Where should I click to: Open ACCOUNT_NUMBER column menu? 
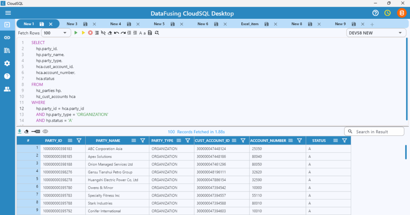point(291,140)
